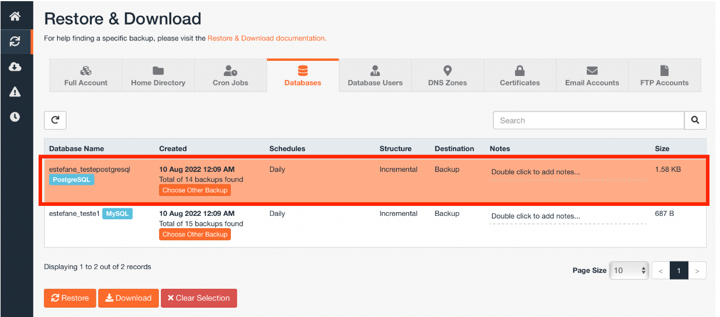This screenshot has width=720, height=317.
Task: Click the search magnifier button
Action: (695, 120)
